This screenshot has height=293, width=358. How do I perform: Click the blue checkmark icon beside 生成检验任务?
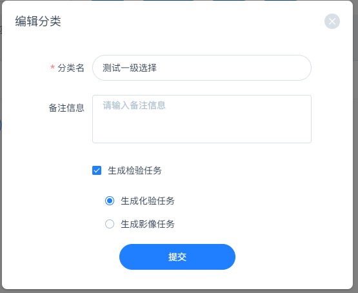point(97,170)
